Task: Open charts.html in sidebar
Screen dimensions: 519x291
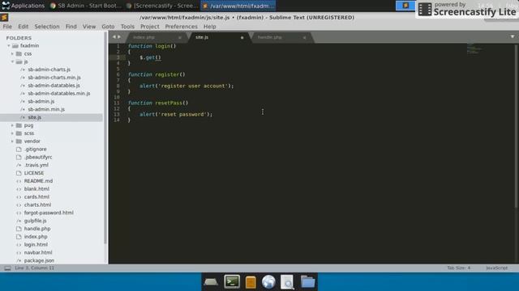Action: coord(37,205)
